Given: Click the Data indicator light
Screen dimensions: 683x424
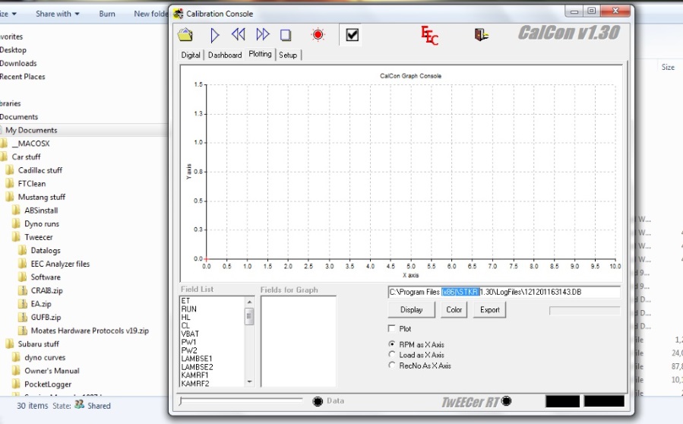Looking at the screenshot, I should (x=318, y=401).
